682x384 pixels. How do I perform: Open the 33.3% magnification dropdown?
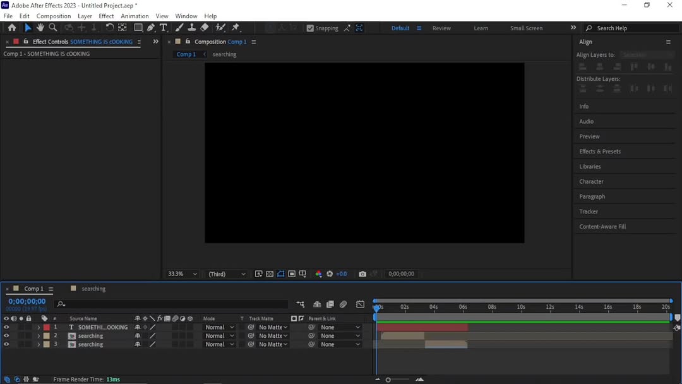tap(182, 274)
